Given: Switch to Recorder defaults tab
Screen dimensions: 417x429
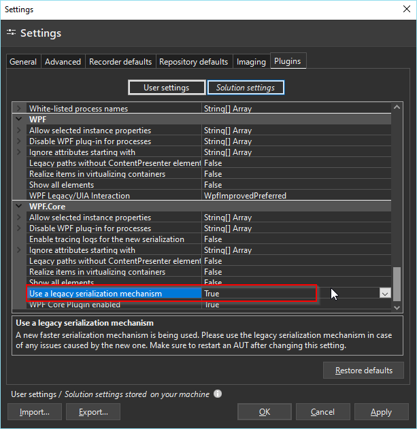Looking at the screenshot, I should (120, 62).
